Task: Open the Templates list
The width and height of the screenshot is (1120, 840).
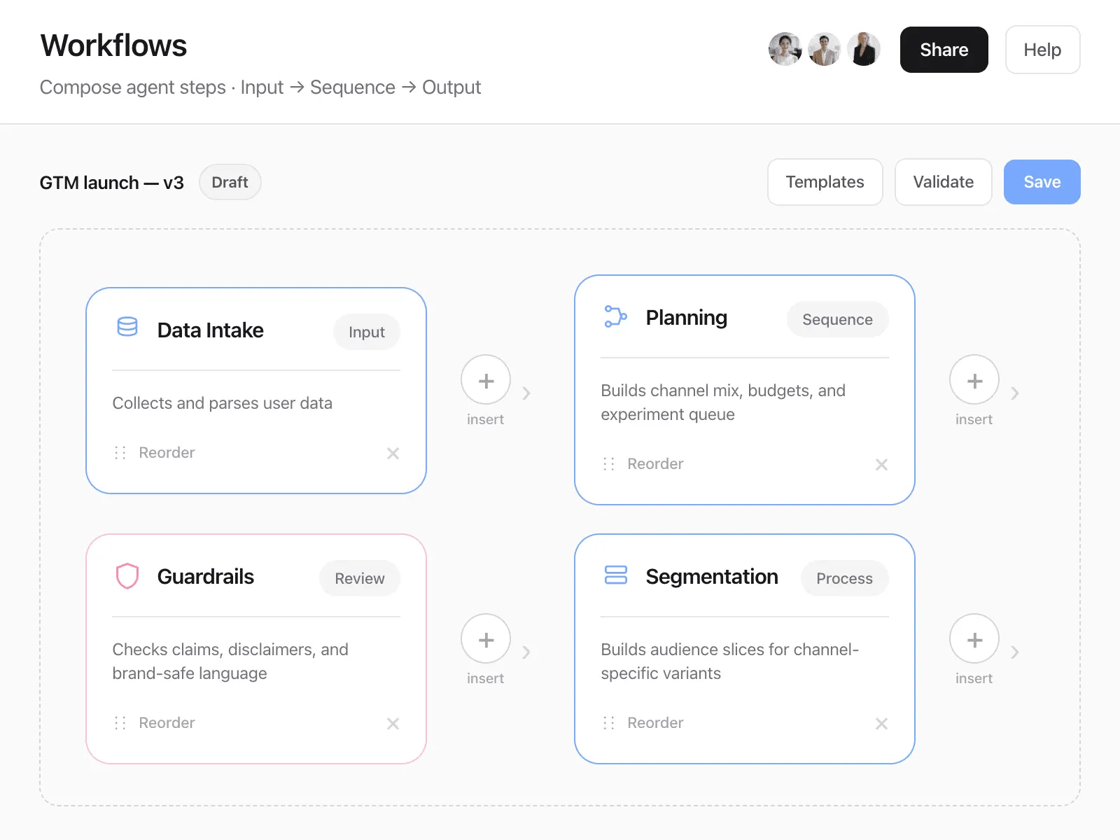Action: [x=825, y=182]
